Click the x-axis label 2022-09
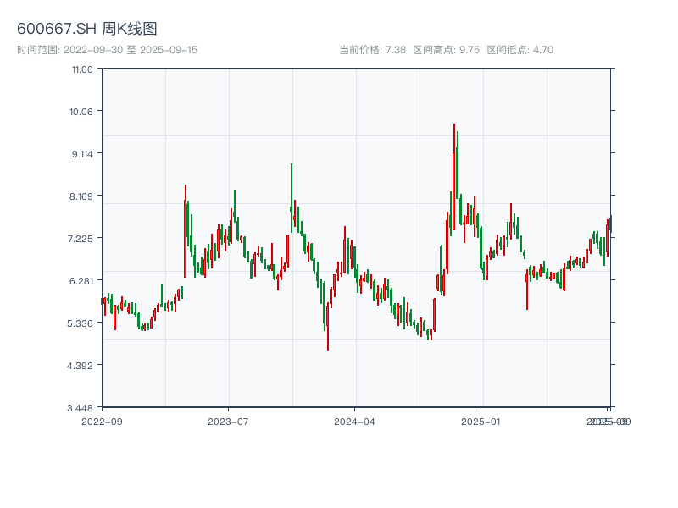 click(x=102, y=422)
